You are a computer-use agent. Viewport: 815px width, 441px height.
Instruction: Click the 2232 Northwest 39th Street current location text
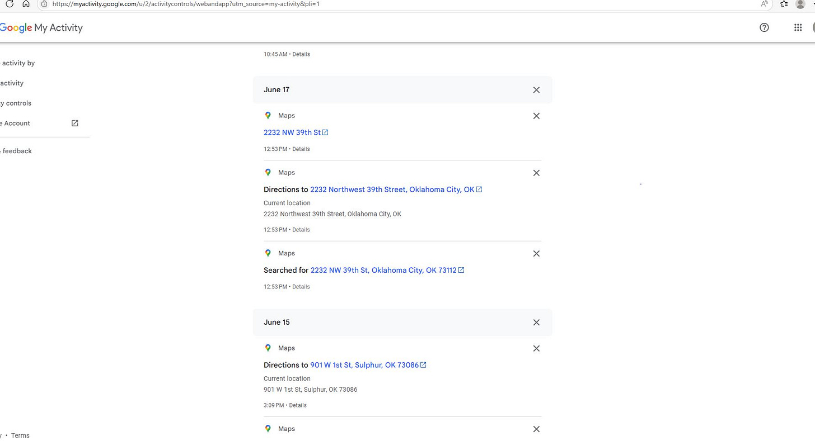pyautogui.click(x=332, y=214)
